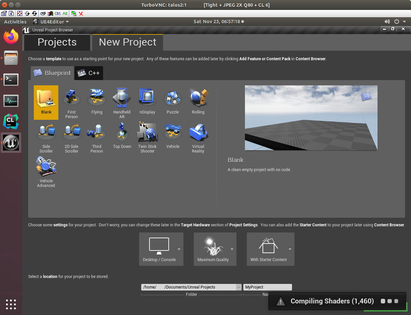Image resolution: width=411 pixels, height=315 pixels.
Task: Send Ctrl-Esc via TurboVNC toolbar
Action: (50, 14)
